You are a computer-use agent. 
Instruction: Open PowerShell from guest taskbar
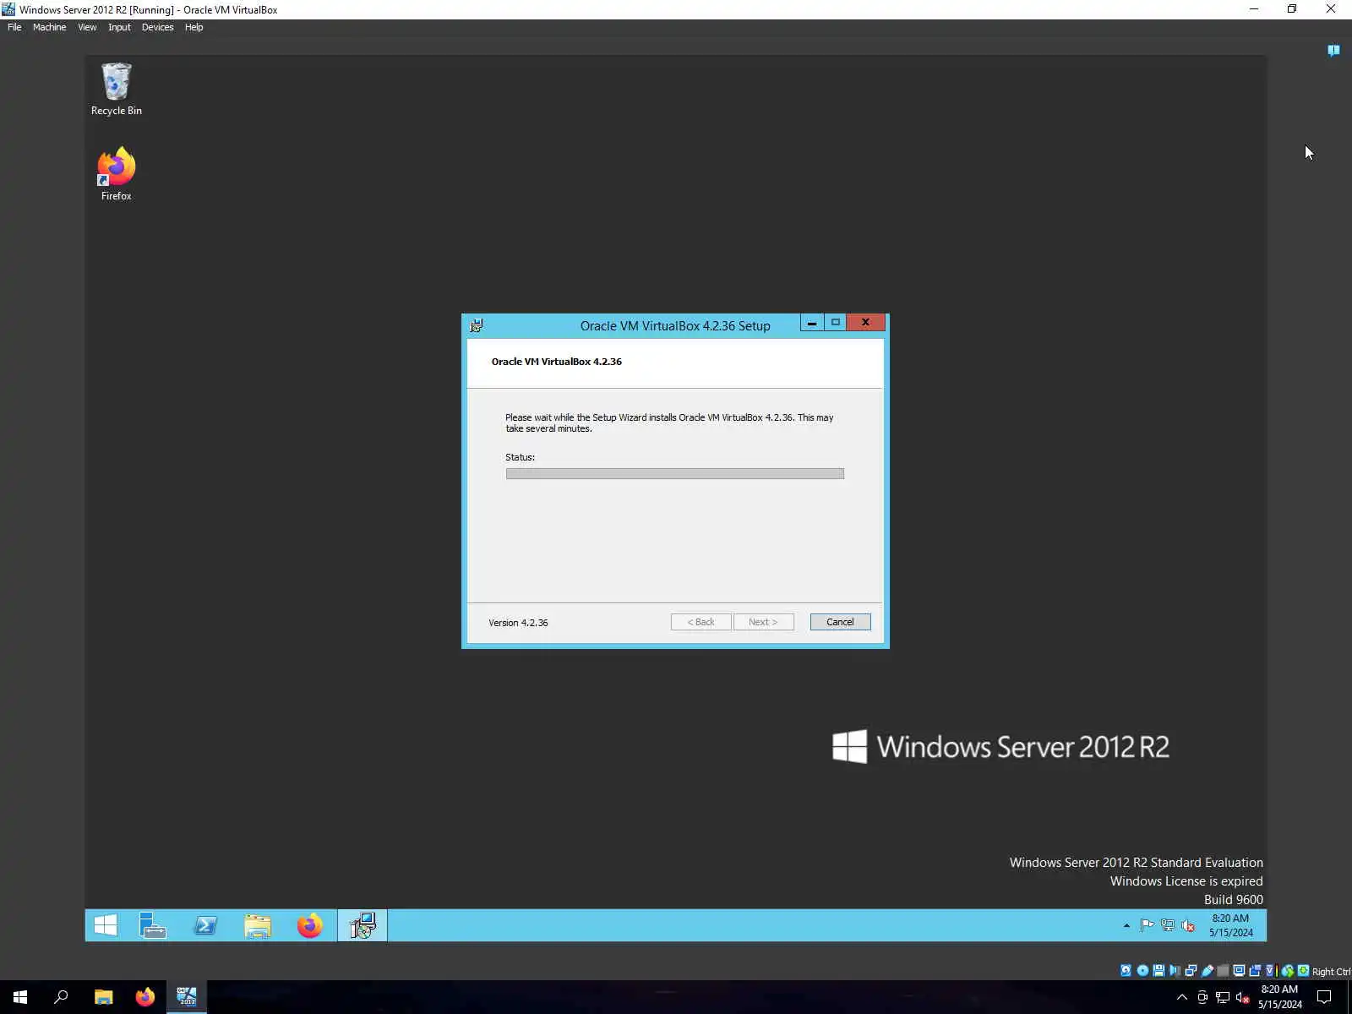pyautogui.click(x=205, y=925)
